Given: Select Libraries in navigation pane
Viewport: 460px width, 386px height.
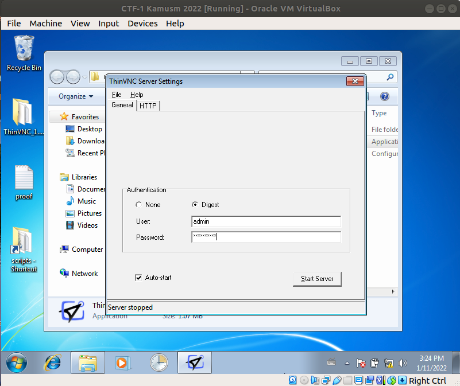Looking at the screenshot, I should [x=78, y=177].
